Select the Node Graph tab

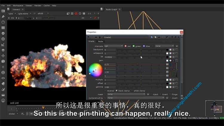tap(111, 10)
